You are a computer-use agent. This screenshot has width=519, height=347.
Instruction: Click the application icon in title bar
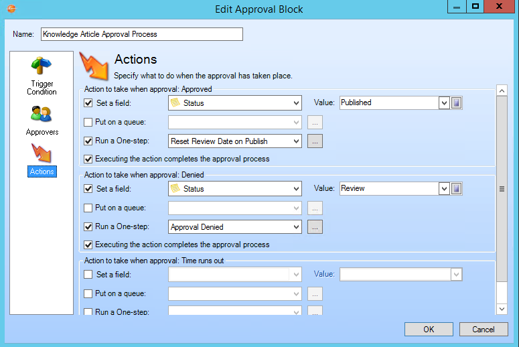pos(11,9)
